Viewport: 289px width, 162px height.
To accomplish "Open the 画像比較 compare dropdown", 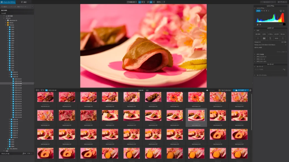I will click(x=132, y=2).
